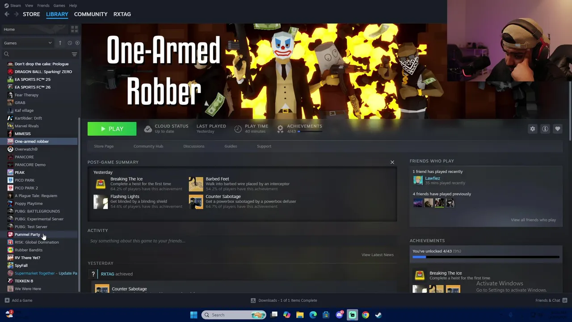Open Google Chrome from taskbar
The image size is (572, 322).
(365, 315)
